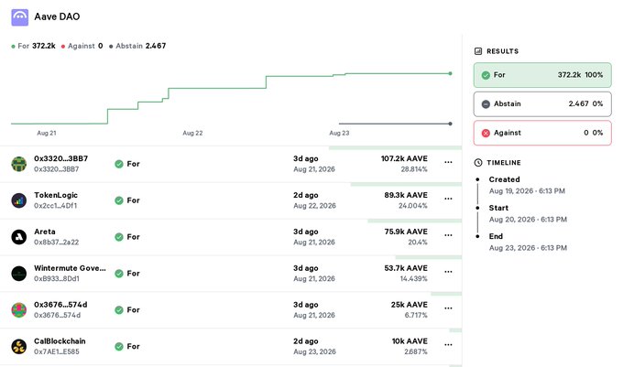Open more options for CalBlockchain vote
The width and height of the screenshot is (623, 367).
[448, 345]
